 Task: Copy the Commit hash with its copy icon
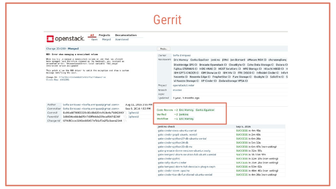(x=125, y=113)
